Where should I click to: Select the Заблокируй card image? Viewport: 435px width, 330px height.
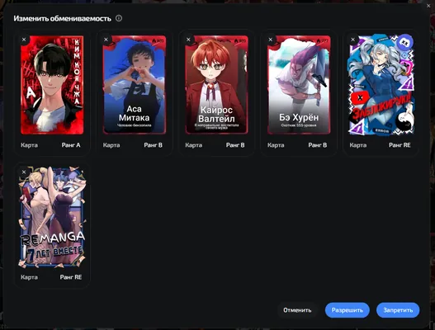(x=381, y=84)
